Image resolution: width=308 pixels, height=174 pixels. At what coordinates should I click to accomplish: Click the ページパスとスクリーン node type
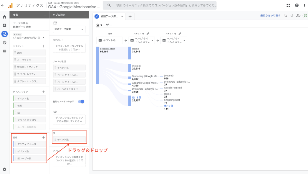(x=69, y=89)
